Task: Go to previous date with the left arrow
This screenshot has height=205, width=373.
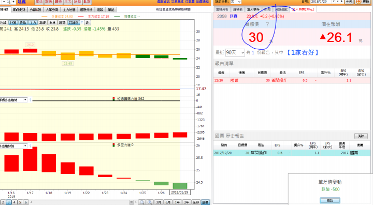Action: click(338, 2)
